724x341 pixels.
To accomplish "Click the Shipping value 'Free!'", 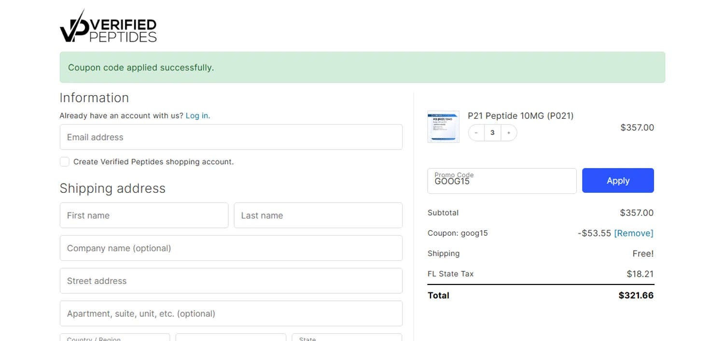I will coord(643,254).
